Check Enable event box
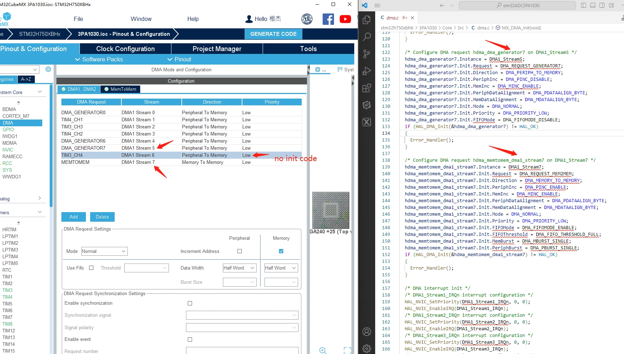Image resolution: width=624 pixels, height=354 pixels. coord(190,339)
